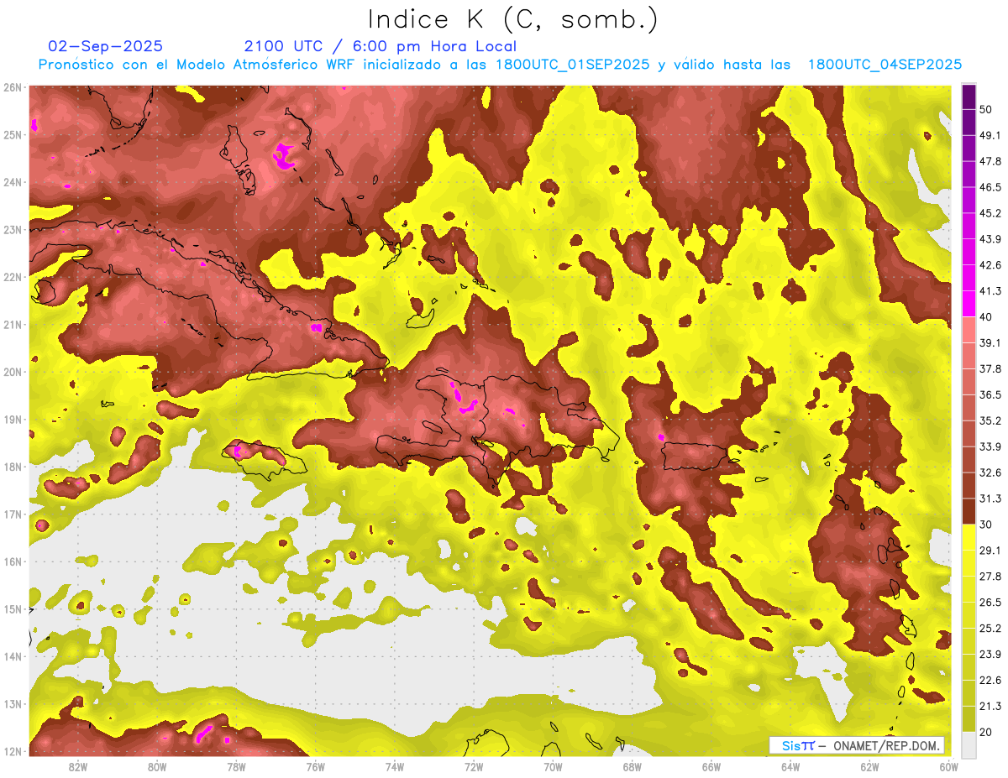Click the longitude label "70W"
The height and width of the screenshot is (778, 1008).
pyautogui.click(x=553, y=767)
